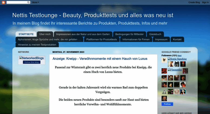The height and width of the screenshot is (114, 210).
Task: Open the close-up eye follower avatar
Action: [x=164, y=78]
